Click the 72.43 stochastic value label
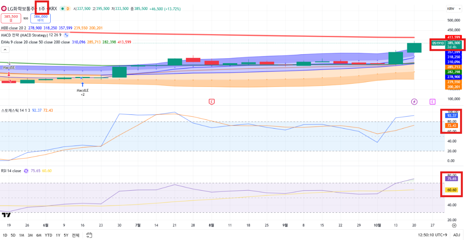Image resolution: width=466 pixels, height=240 pixels. [451, 126]
